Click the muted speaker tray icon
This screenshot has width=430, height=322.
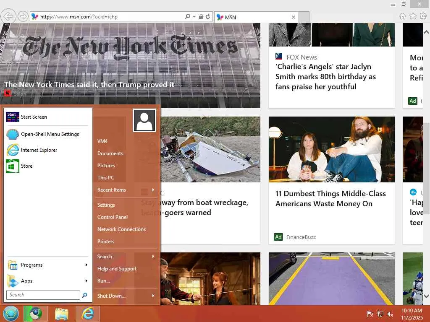click(x=391, y=314)
